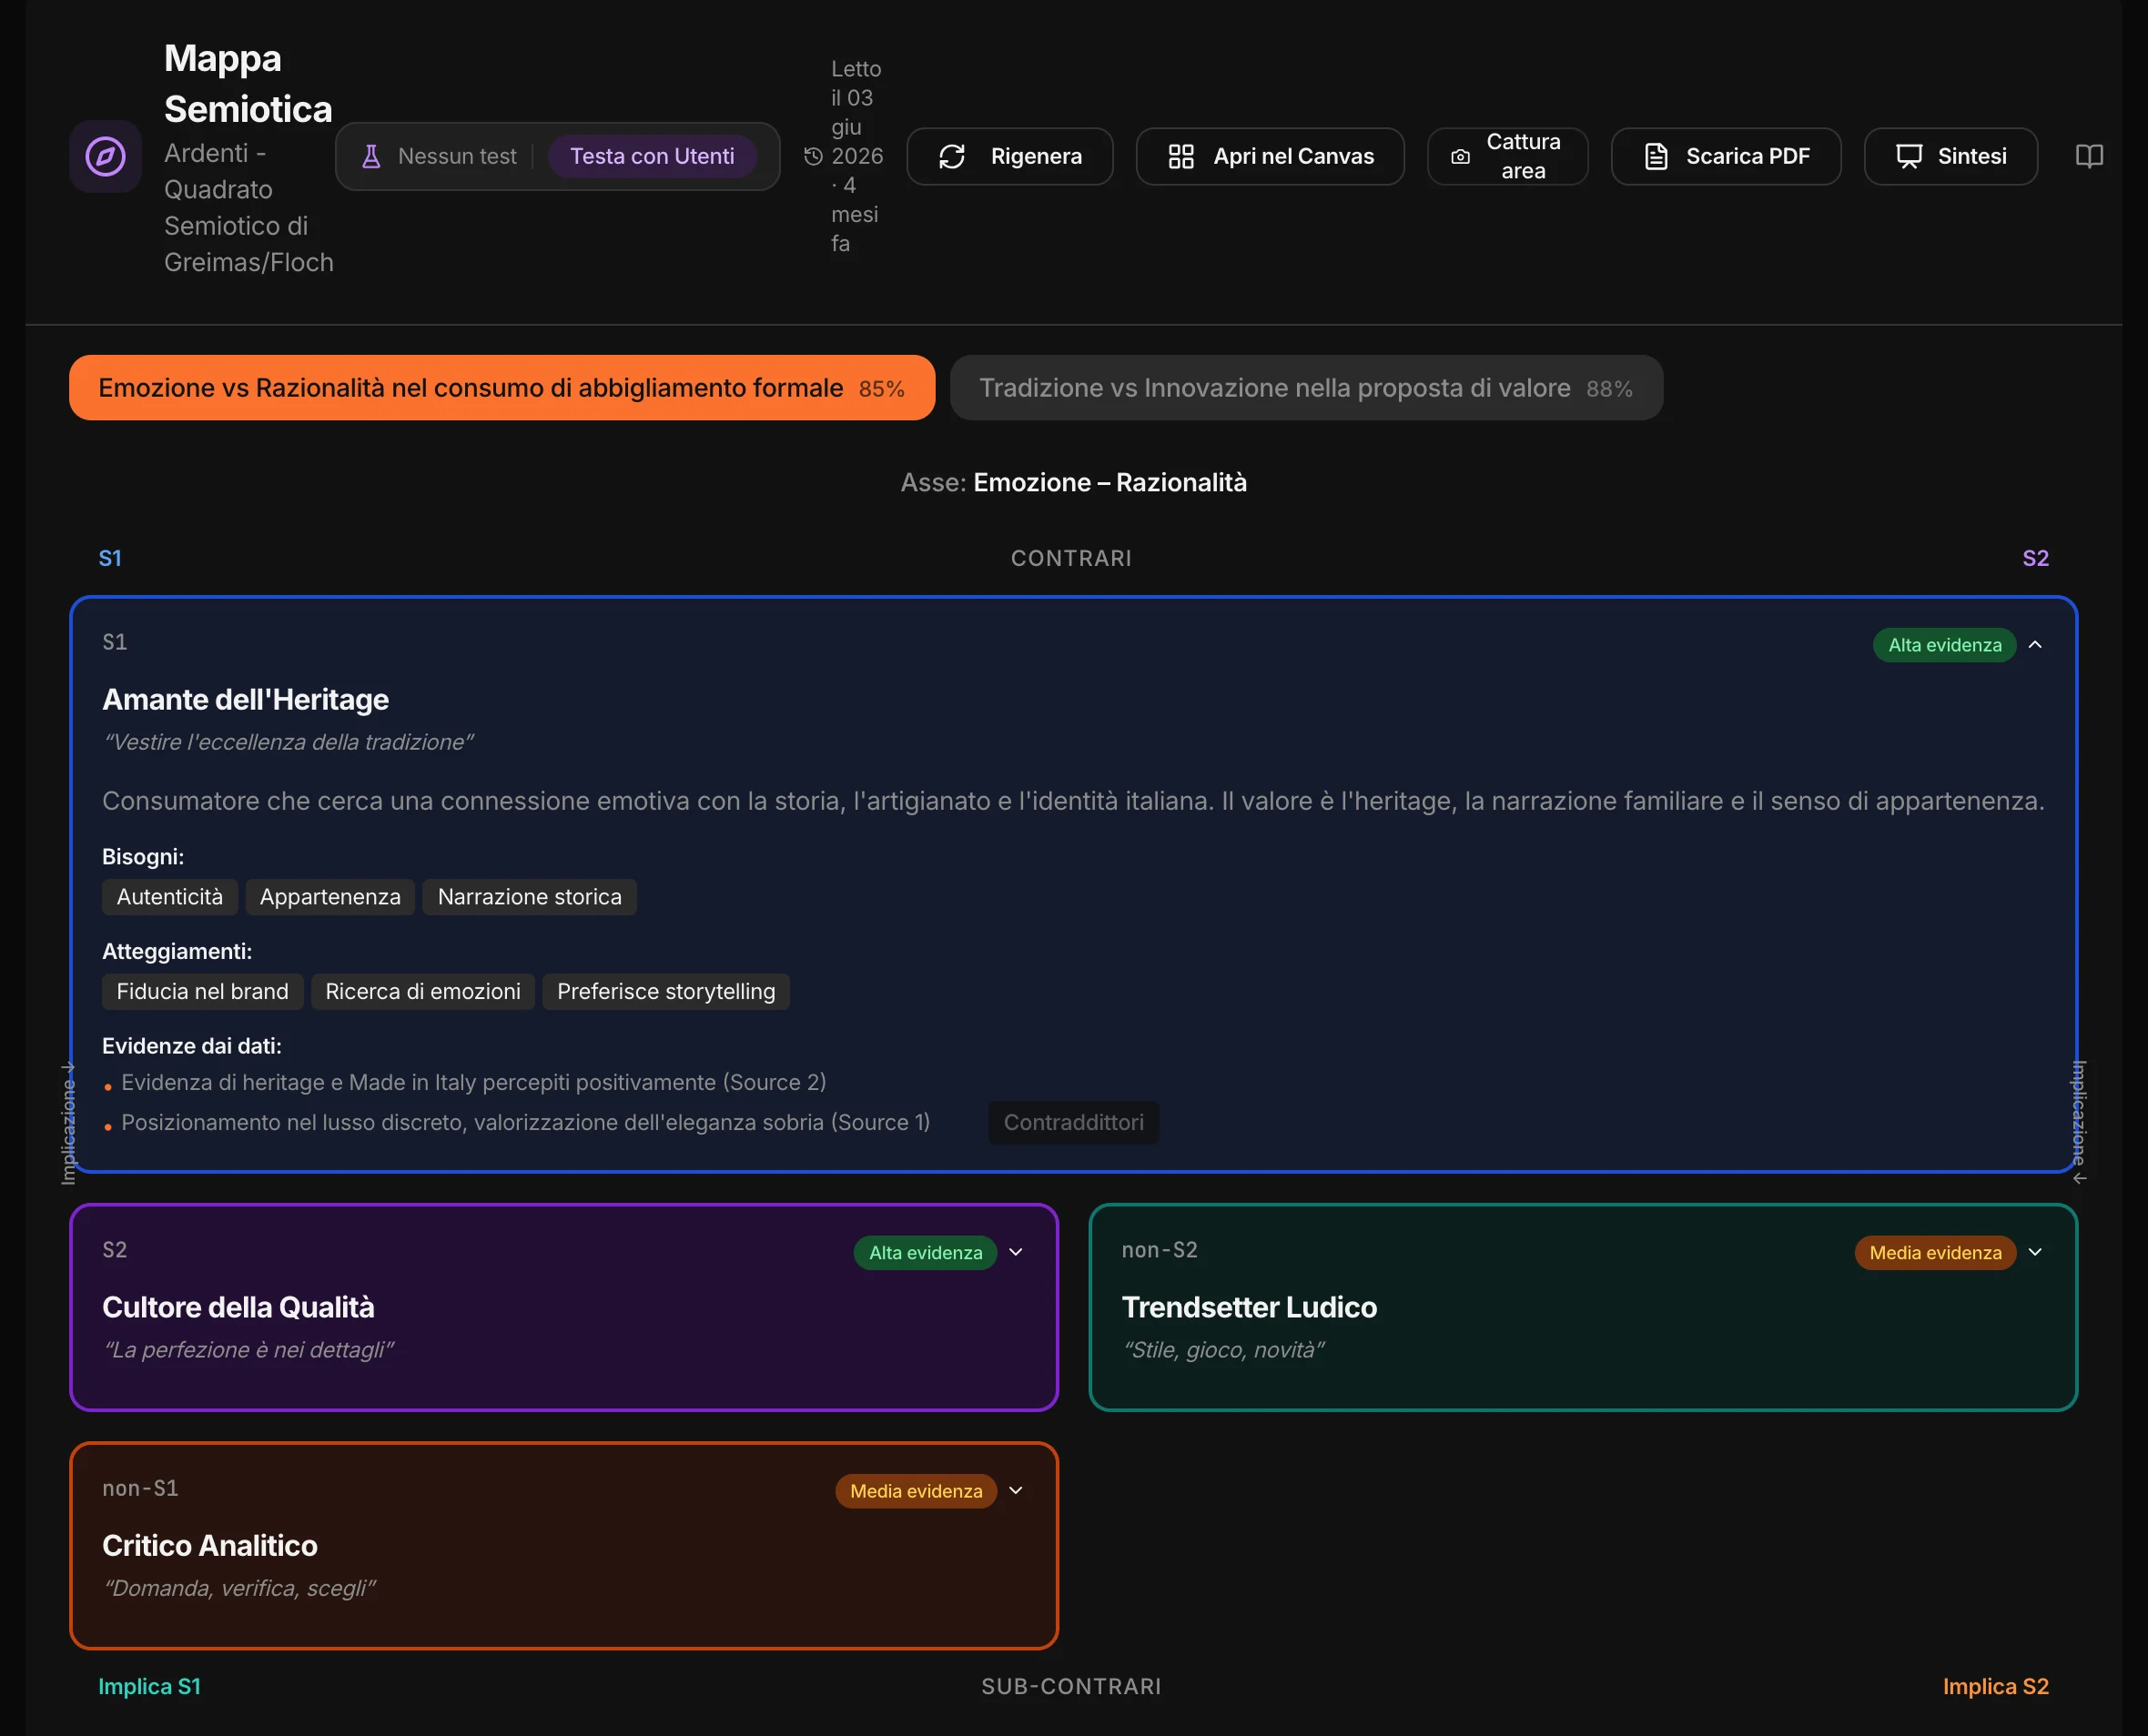Click the presentation icon in Sintesi

coord(1910,156)
